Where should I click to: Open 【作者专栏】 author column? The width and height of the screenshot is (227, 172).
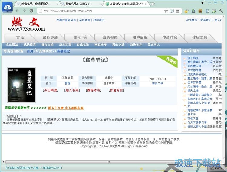pos(116,90)
